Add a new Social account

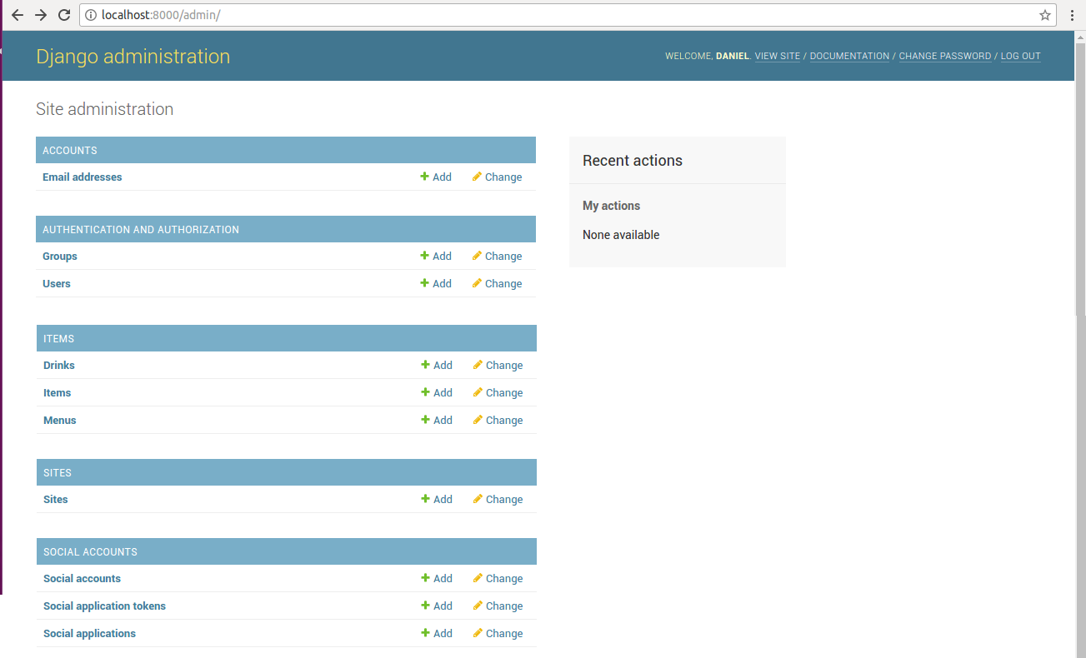tap(437, 578)
